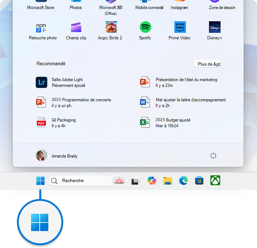Click the 'Récemment ajouté' subtitle
The image size is (257, 248).
point(69,85)
